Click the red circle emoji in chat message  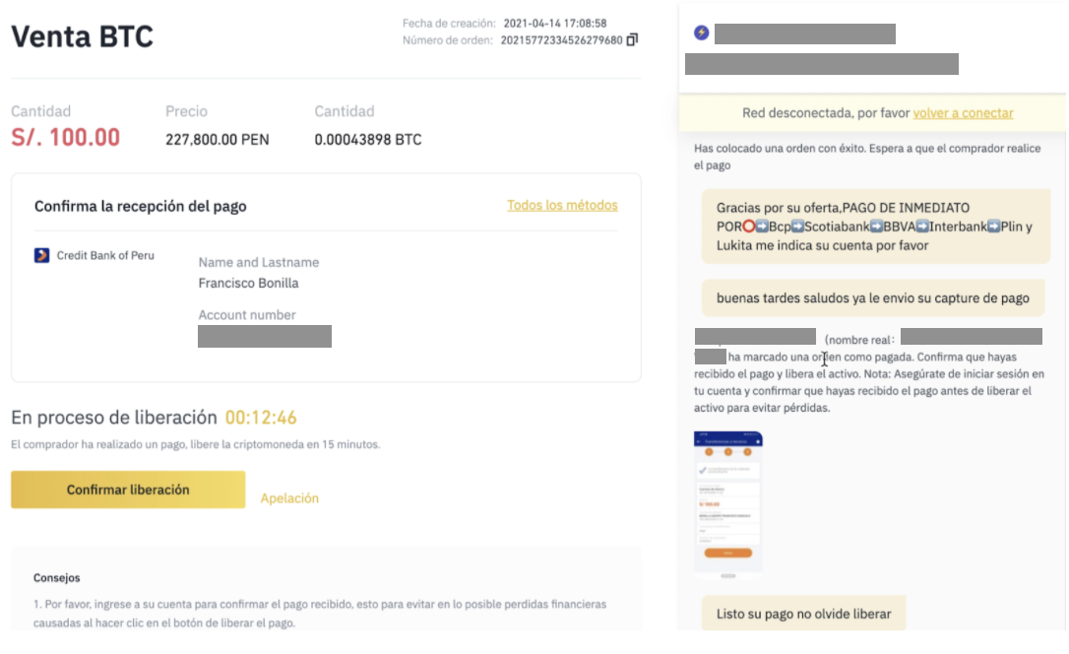click(x=748, y=227)
